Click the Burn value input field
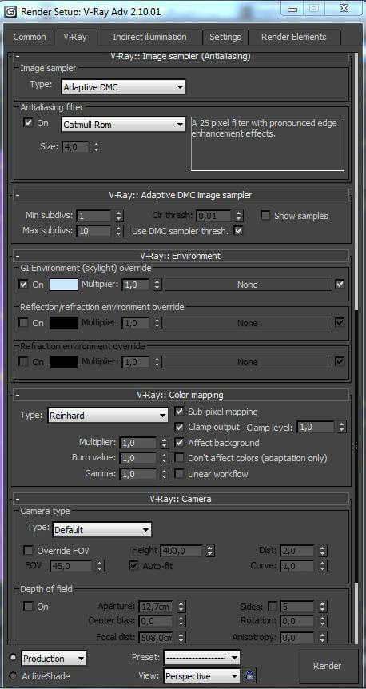The height and width of the screenshot is (689, 366). 138,458
